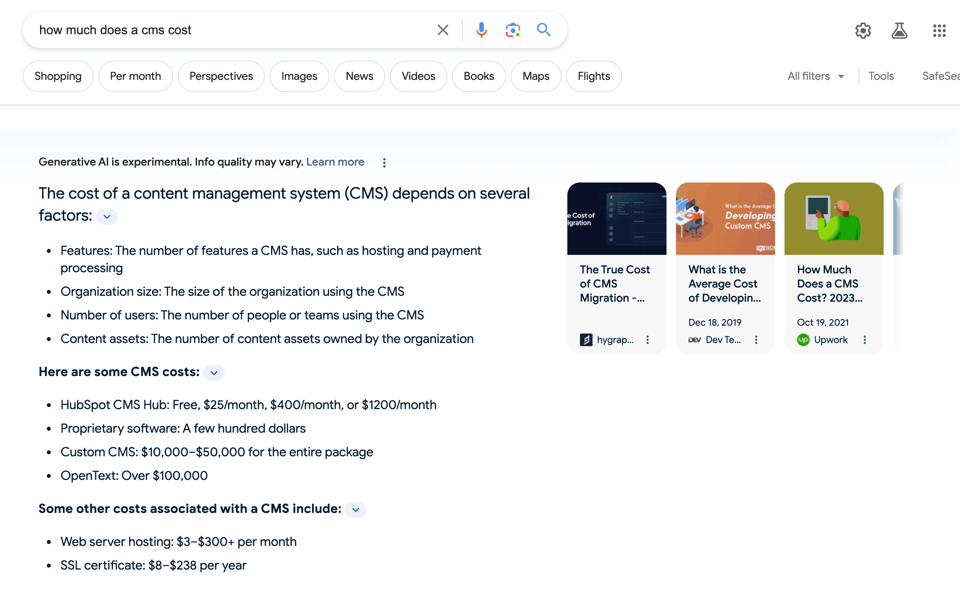Open the All filters dropdown
The height and width of the screenshot is (590, 960).
click(x=816, y=76)
